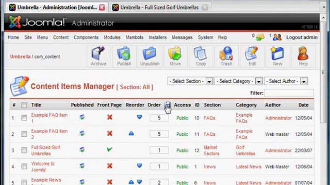Open the Mambots menu

pyautogui.click(x=135, y=38)
